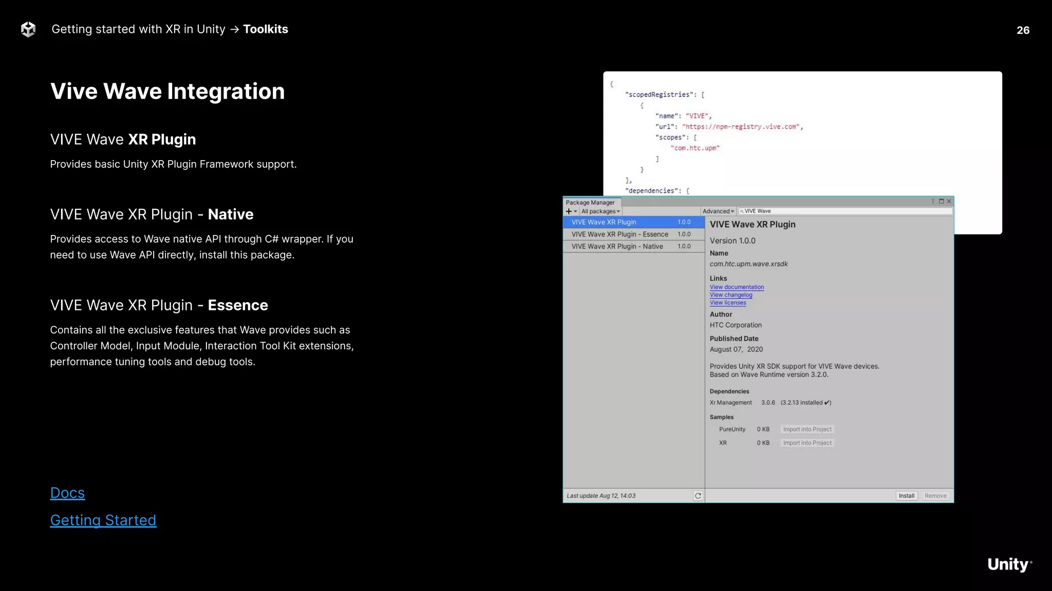Image resolution: width=1052 pixels, height=591 pixels.
Task: Open the Getting Started link
Action: point(103,520)
